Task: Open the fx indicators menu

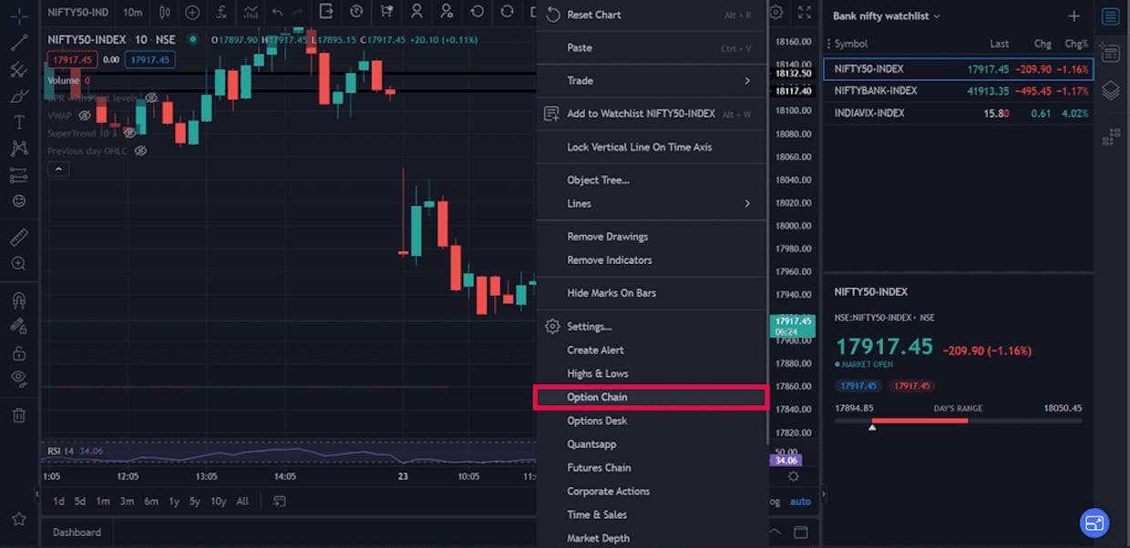Action: [x=221, y=12]
